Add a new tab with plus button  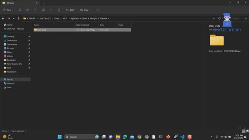pos(44,3)
